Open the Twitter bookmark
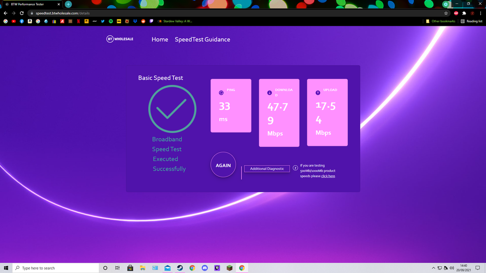This screenshot has height=273, width=486. [103, 21]
